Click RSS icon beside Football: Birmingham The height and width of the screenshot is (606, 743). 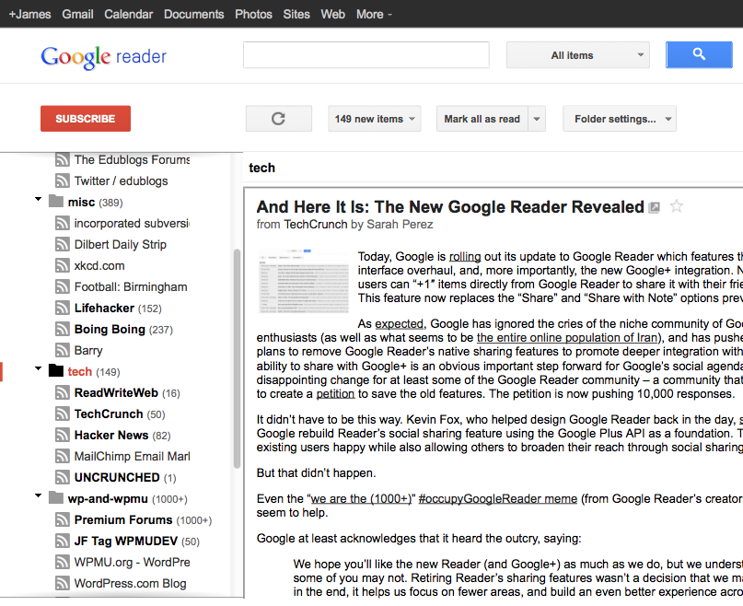62,286
